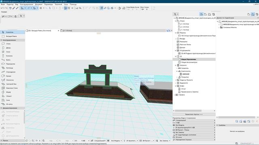Open Рабочие Листы in Navigator
The height and width of the screenshot is (145, 259).
tap(185, 45)
